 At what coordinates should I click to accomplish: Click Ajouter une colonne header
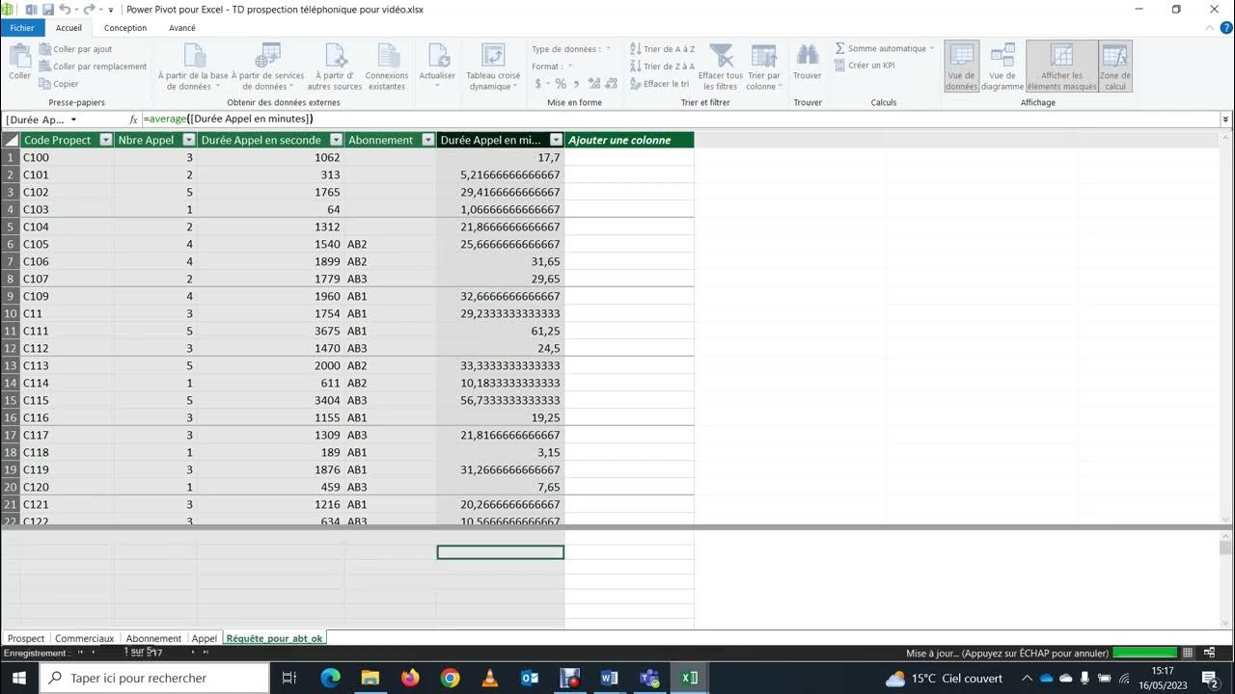tap(629, 140)
